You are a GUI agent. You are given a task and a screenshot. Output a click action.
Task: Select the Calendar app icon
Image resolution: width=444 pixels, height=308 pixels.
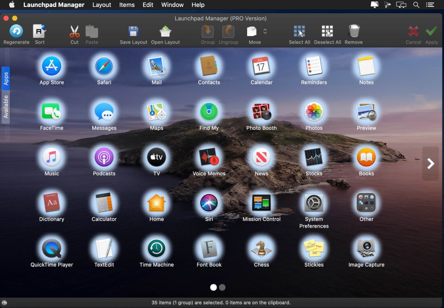(261, 66)
